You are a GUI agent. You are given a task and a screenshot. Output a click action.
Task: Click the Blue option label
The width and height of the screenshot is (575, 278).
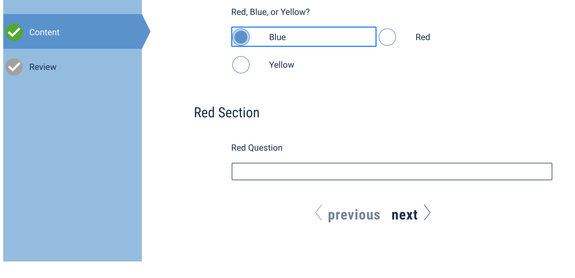(277, 37)
